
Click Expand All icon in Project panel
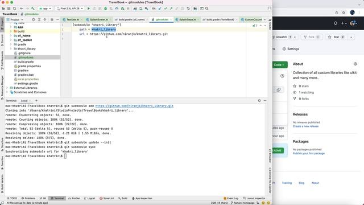point(39,19)
